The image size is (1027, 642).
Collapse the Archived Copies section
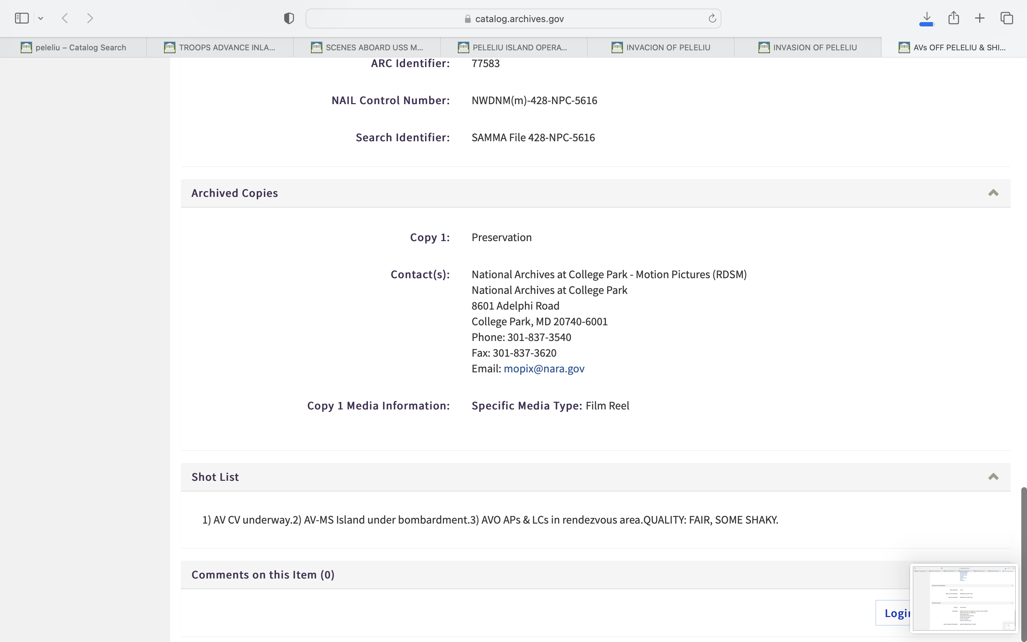(993, 193)
